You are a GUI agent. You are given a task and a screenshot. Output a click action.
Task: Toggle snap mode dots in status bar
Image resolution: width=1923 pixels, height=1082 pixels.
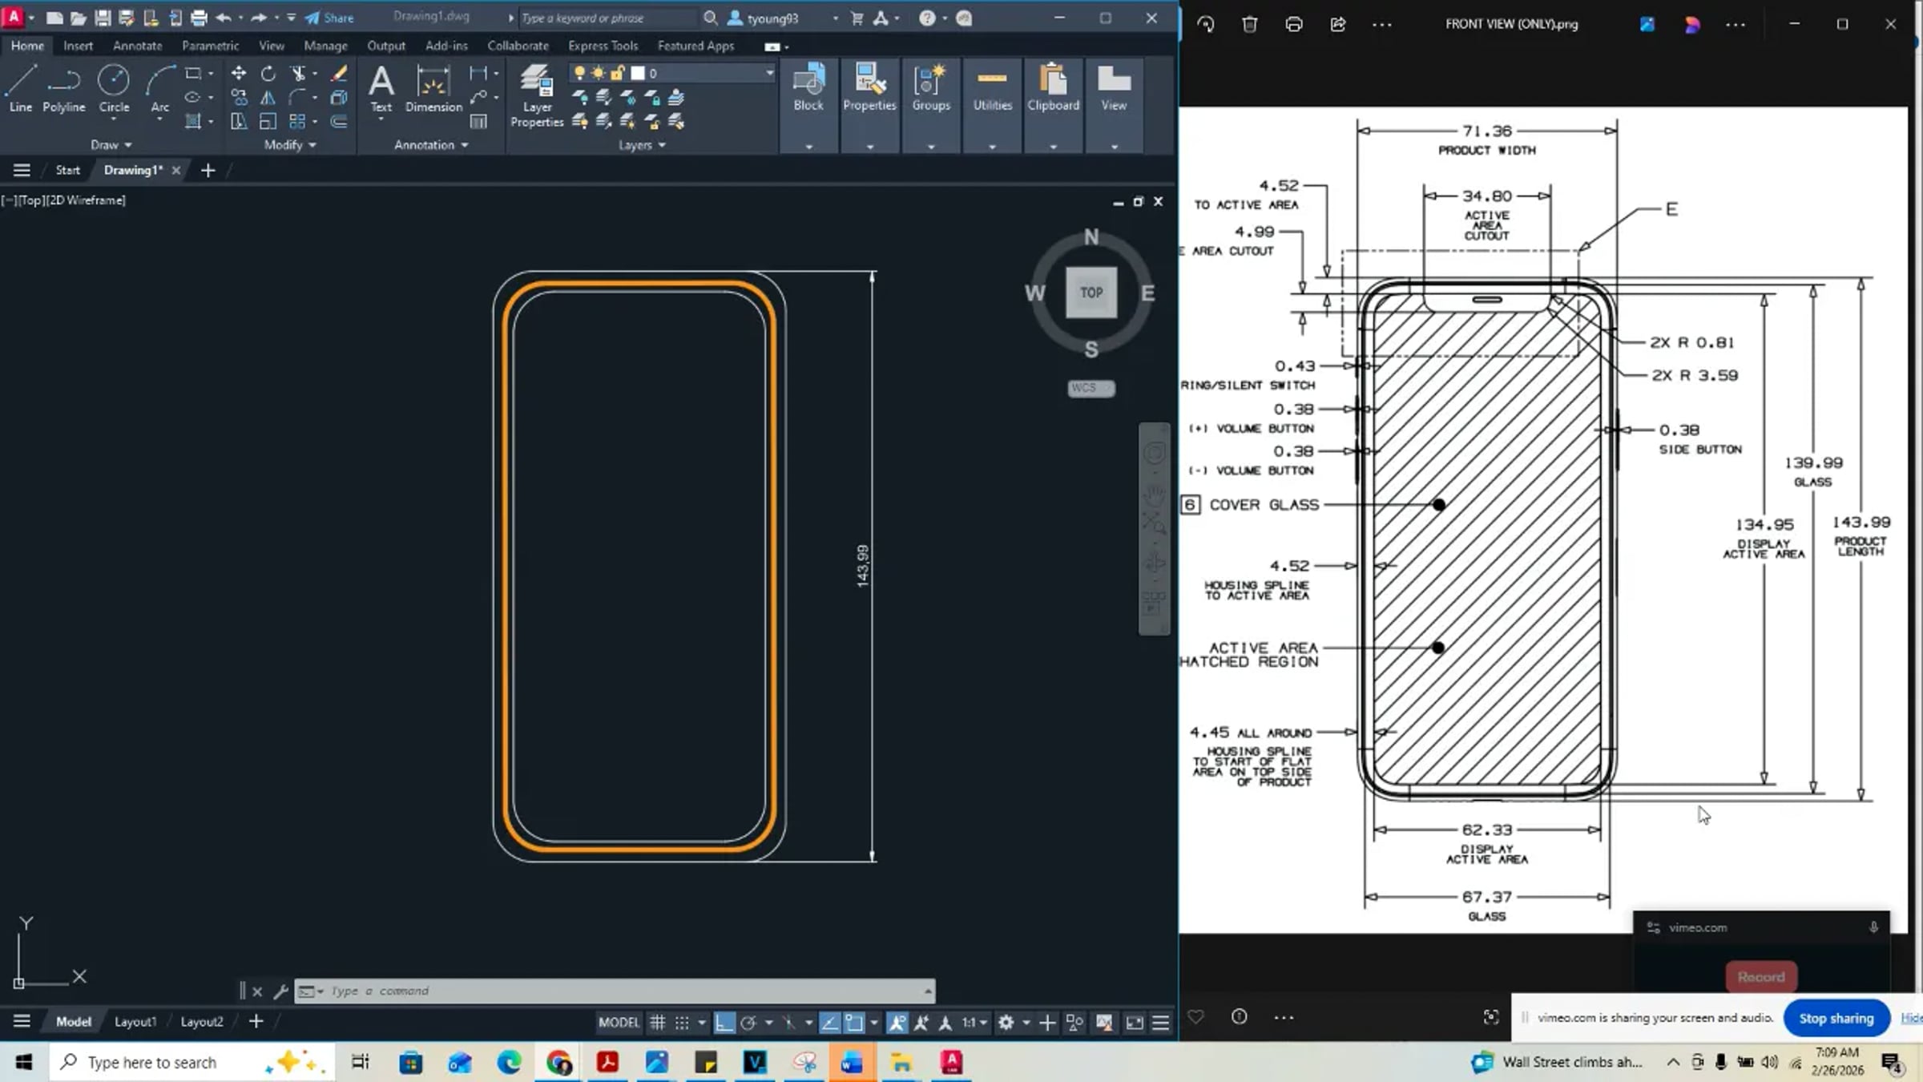pyautogui.click(x=681, y=1022)
